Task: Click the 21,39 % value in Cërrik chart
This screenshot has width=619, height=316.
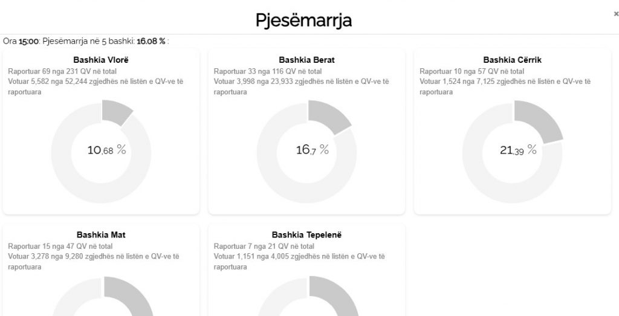Action: 518,150
